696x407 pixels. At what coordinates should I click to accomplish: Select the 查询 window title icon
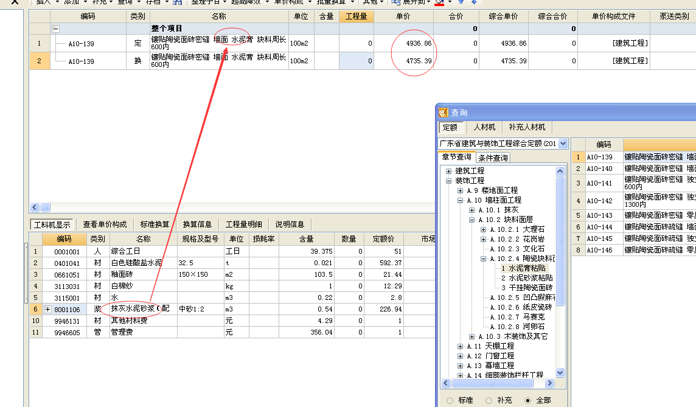tap(444, 113)
